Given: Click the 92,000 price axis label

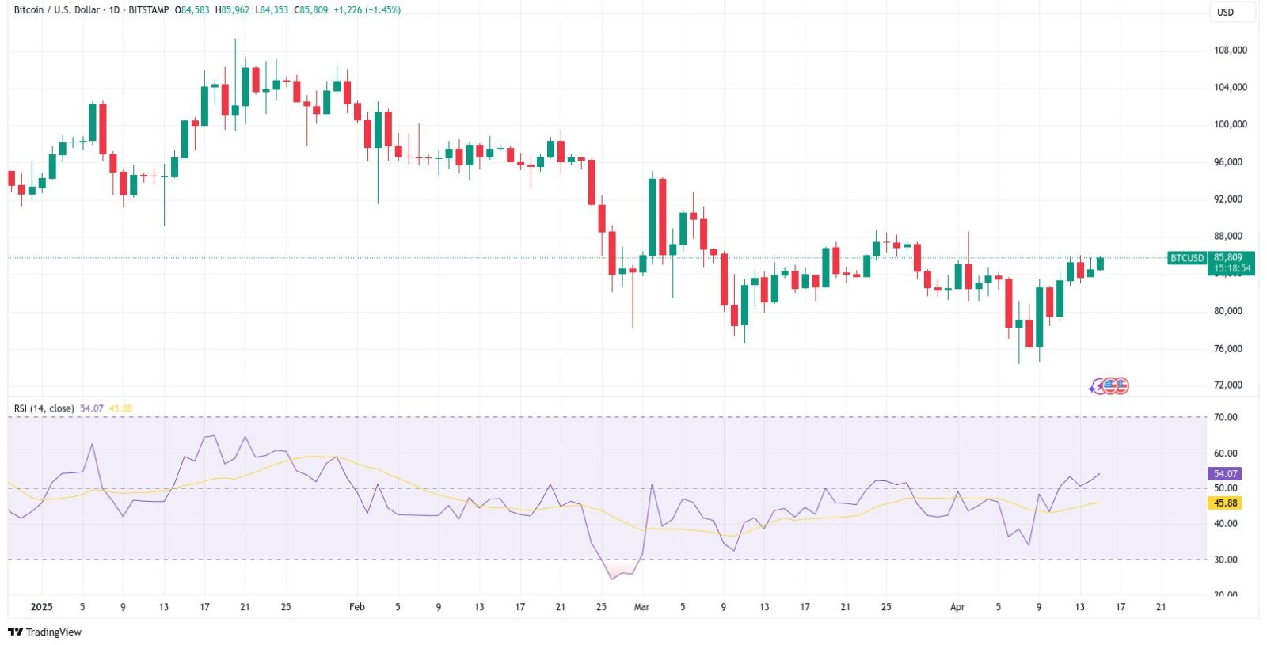Looking at the screenshot, I should click(x=1228, y=199).
